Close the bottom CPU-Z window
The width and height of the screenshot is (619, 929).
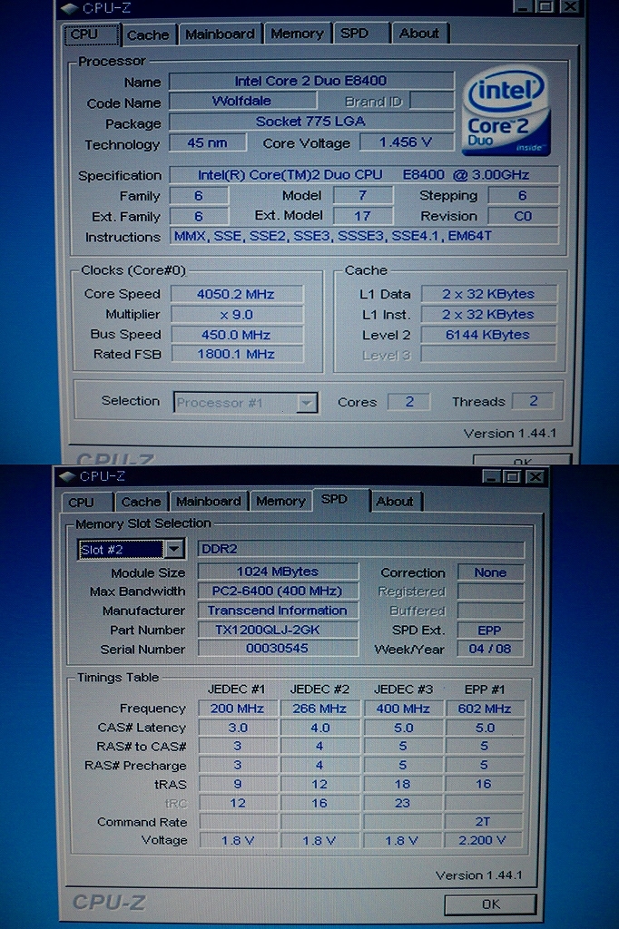pos(535,476)
